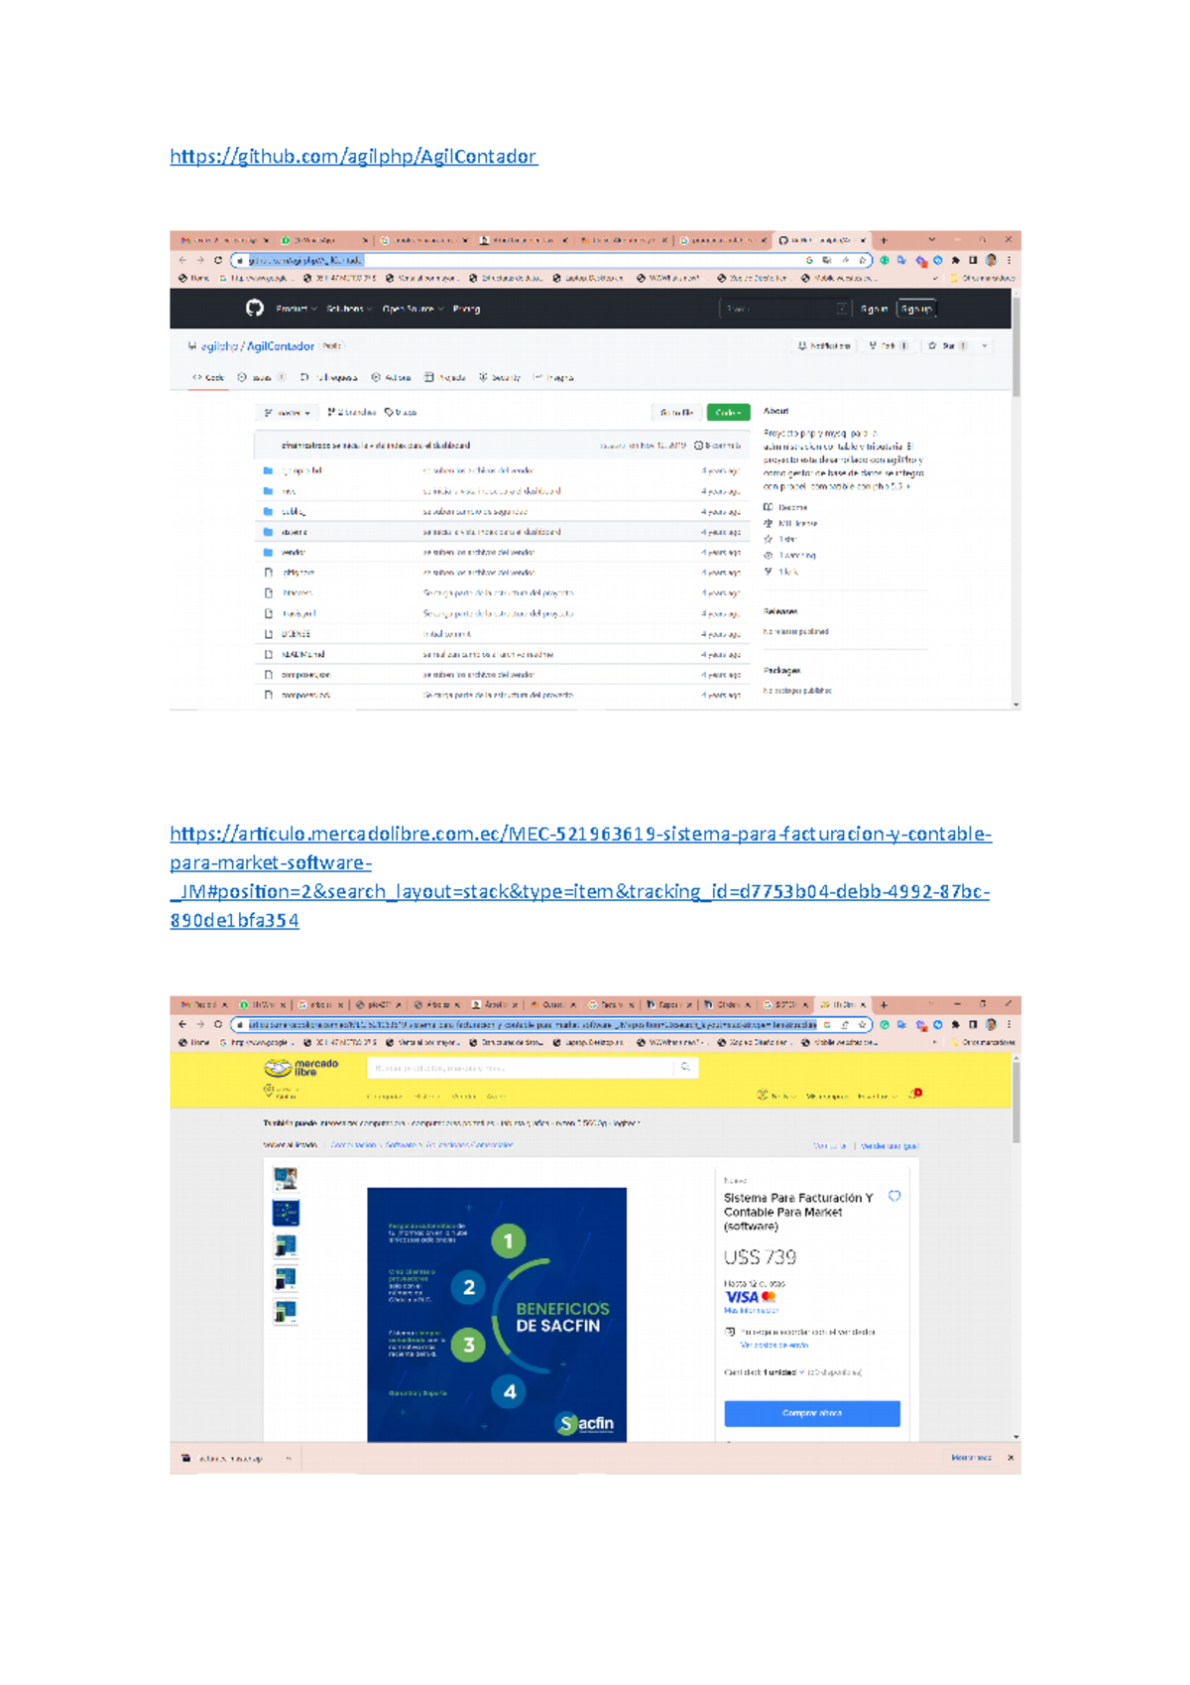This screenshot has width=1190, height=1685.
Task: Toggle the favorite heart icon
Action: [x=894, y=1197]
